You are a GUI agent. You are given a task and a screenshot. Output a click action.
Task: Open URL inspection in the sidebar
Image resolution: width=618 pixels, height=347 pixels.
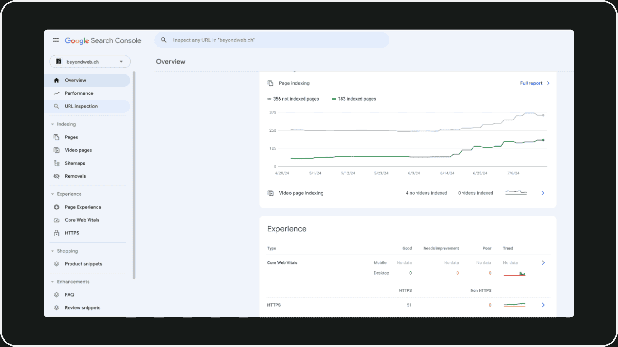pyautogui.click(x=87, y=106)
